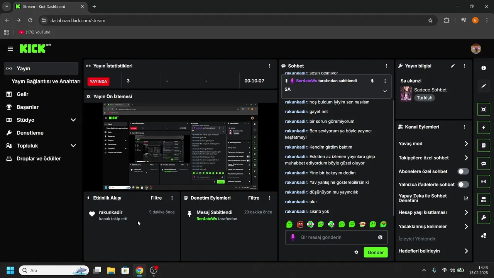Viewport: 494px width, 278px height.
Task: Toggle Abonelere özel sohbet switch
Action: tap(463, 171)
